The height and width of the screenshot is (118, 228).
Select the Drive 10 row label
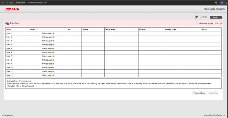(10, 68)
